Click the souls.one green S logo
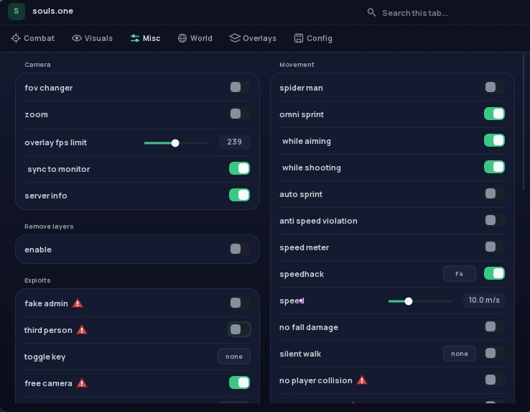Screen dimensions: 530x412 pos(17,12)
